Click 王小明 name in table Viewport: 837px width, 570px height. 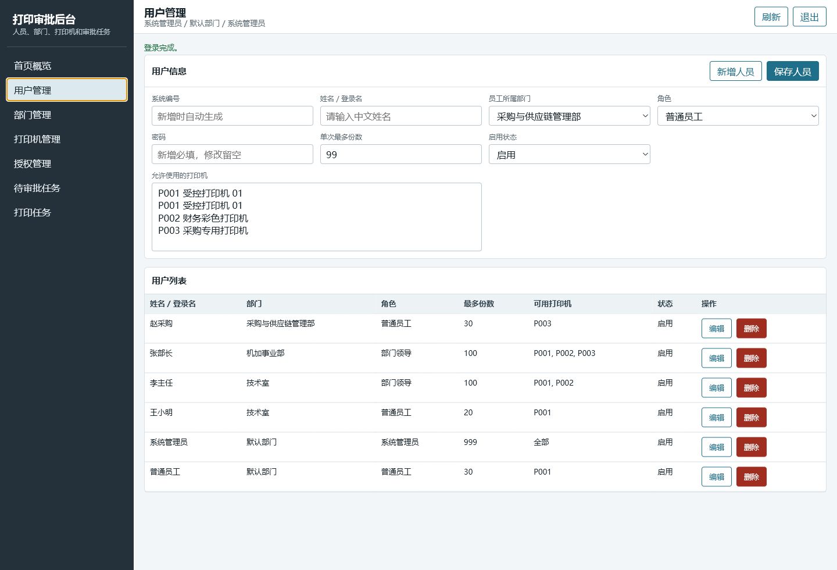[x=161, y=412]
